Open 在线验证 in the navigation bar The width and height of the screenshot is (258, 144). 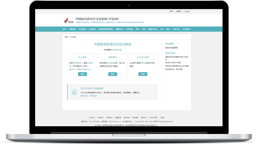pyautogui.click(x=92, y=29)
